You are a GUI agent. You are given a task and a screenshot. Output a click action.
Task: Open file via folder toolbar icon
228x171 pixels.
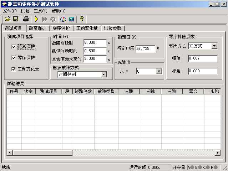click(x=7, y=19)
